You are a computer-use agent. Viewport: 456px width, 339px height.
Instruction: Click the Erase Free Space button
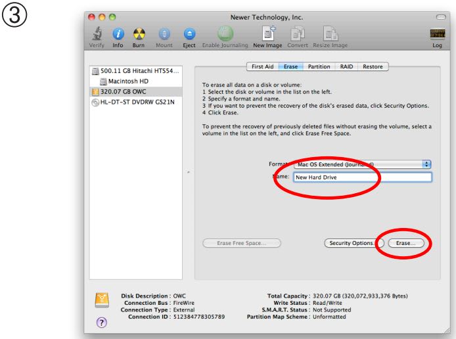point(242,243)
